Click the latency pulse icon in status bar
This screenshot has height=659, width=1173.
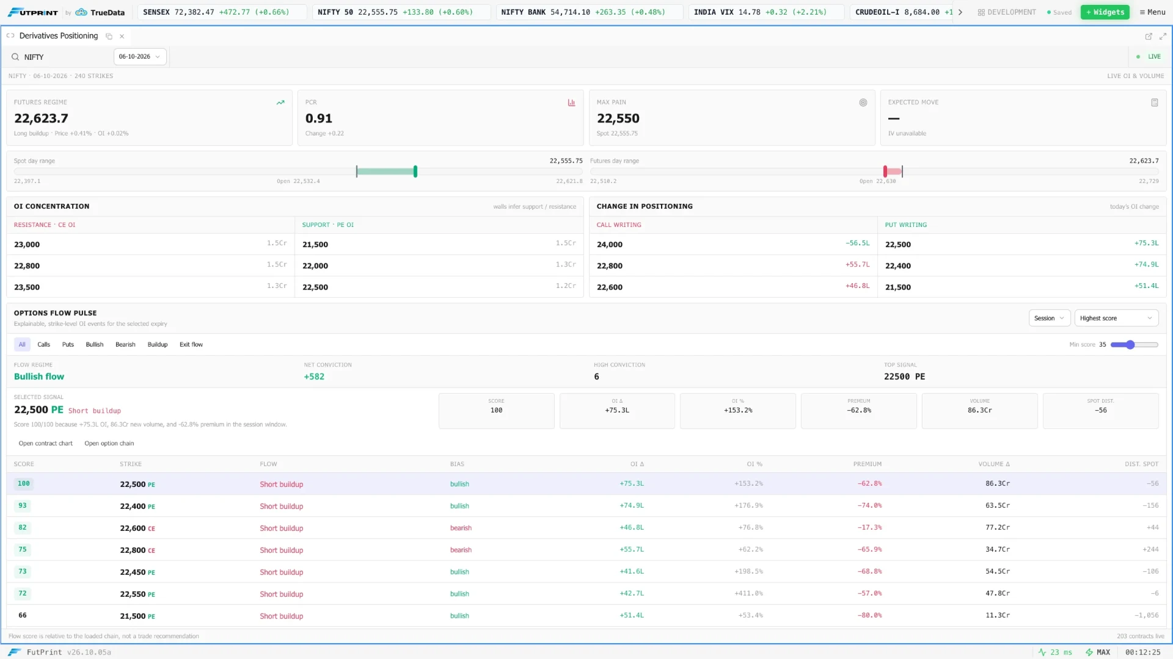click(x=1042, y=652)
